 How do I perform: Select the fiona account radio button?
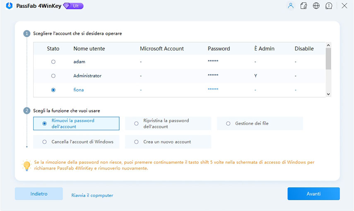(53, 90)
